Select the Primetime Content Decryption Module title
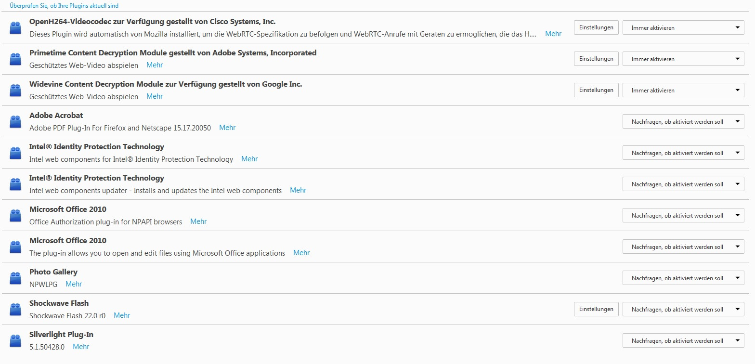Image resolution: width=755 pixels, height=364 pixels. click(173, 53)
